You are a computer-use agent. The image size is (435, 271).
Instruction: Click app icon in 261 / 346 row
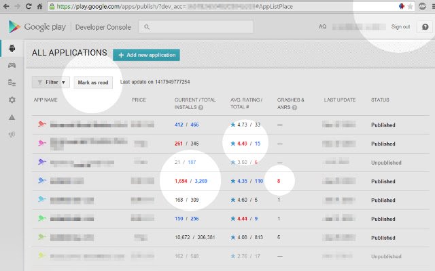tap(41, 143)
